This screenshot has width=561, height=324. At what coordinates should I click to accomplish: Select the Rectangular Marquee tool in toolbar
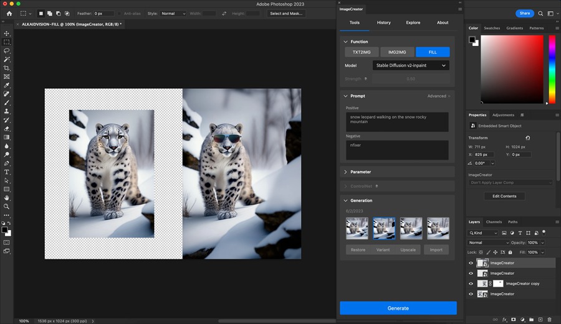(x=6, y=42)
